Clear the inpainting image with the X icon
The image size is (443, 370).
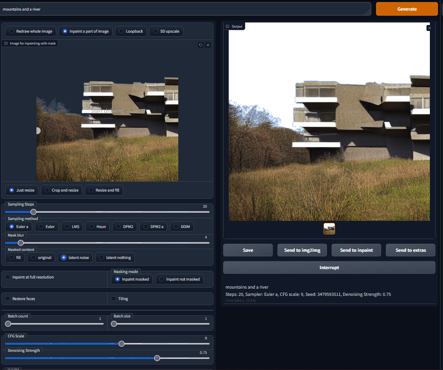[x=208, y=45]
